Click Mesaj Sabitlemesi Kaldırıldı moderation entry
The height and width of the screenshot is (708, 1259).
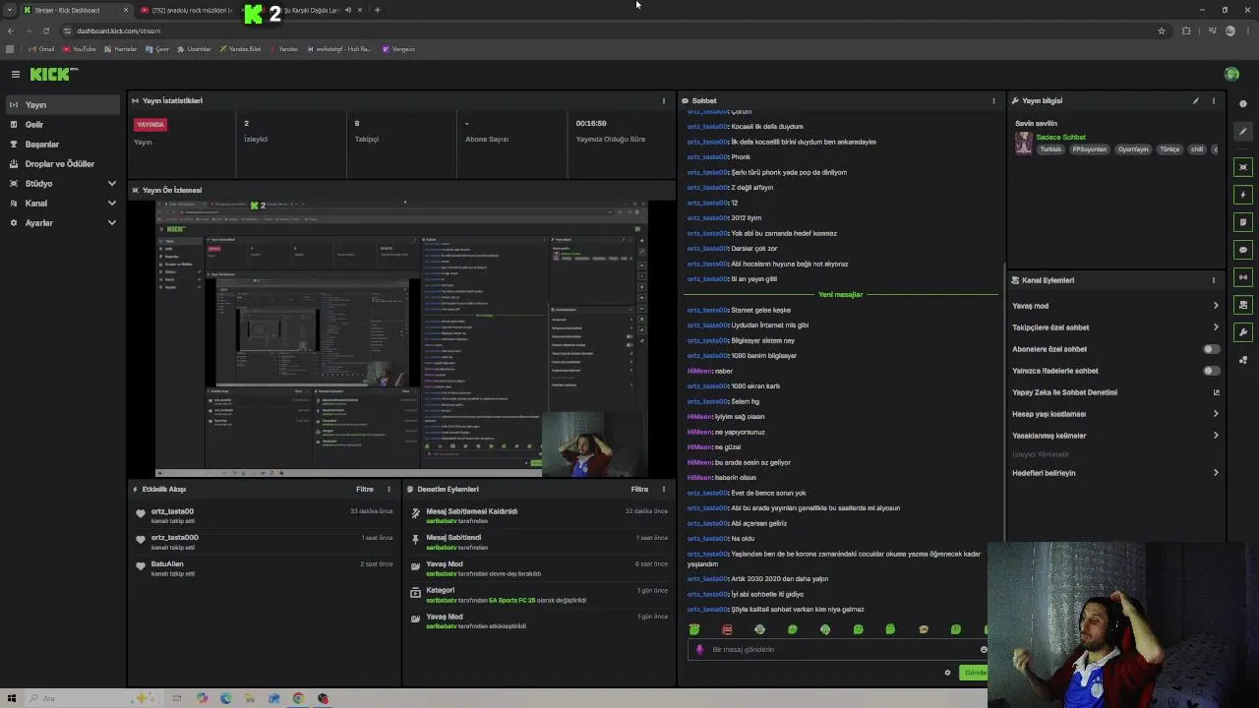point(539,515)
